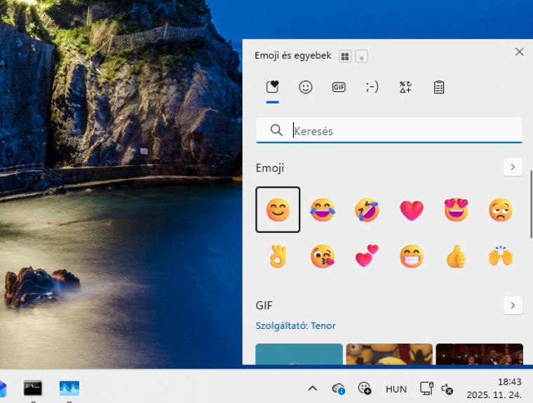Switch HUN keyboard input language
533x403 pixels.
[x=396, y=388]
